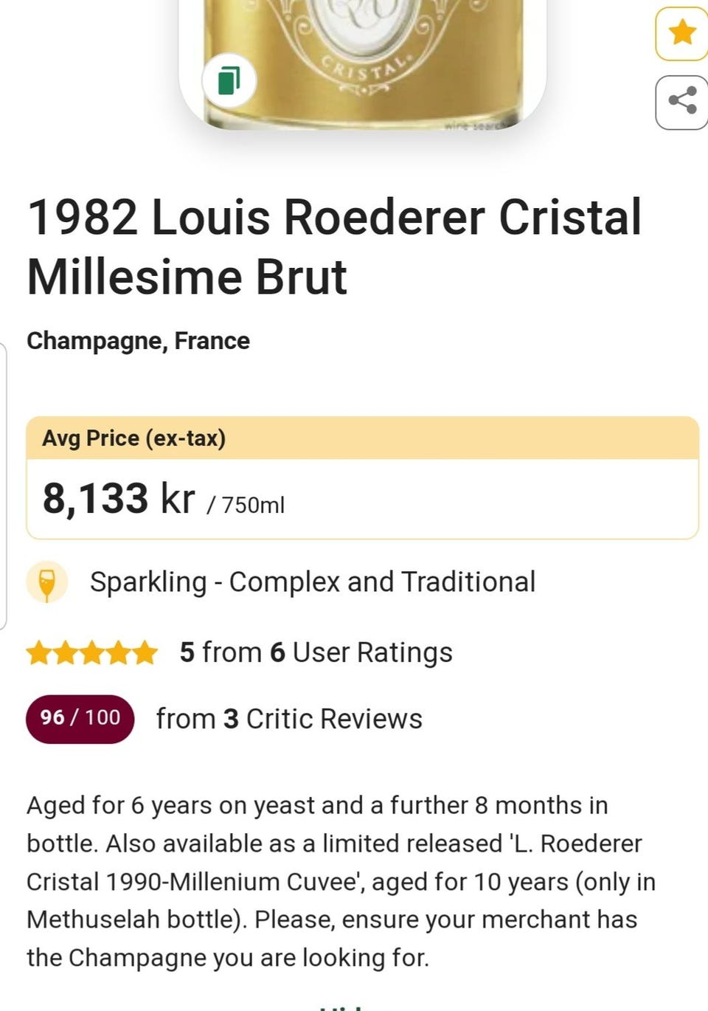Open the "5 from 6 User Ratings" link

coord(316,653)
